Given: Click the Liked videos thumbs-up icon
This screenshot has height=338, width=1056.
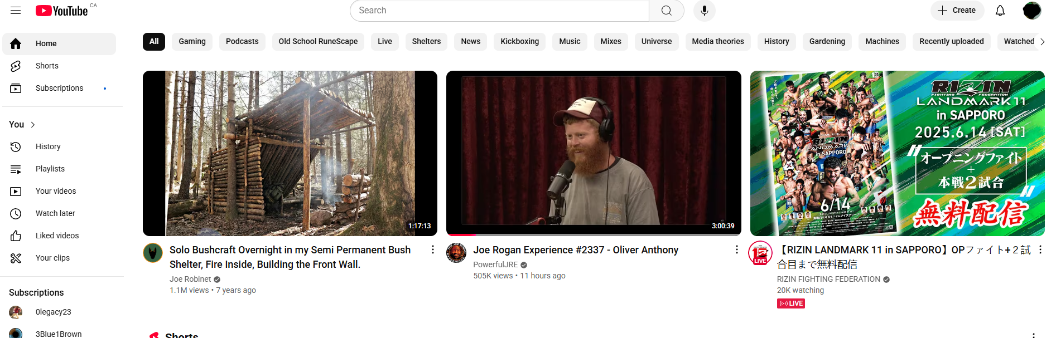Looking at the screenshot, I should [x=16, y=236].
